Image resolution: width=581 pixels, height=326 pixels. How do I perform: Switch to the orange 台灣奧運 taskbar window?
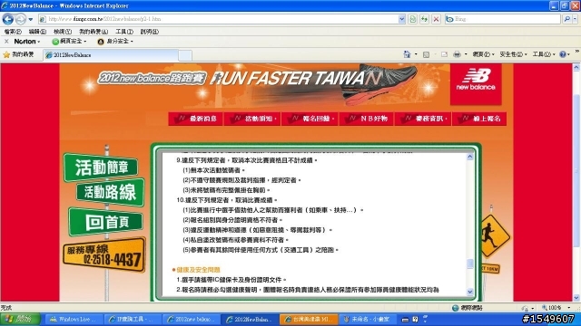tap(309, 320)
